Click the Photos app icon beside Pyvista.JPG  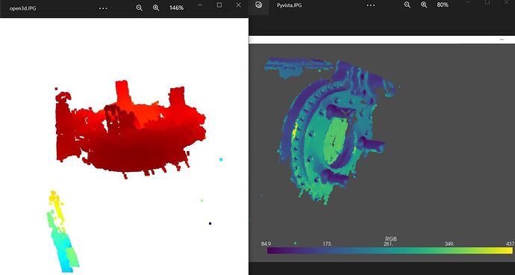coord(259,5)
